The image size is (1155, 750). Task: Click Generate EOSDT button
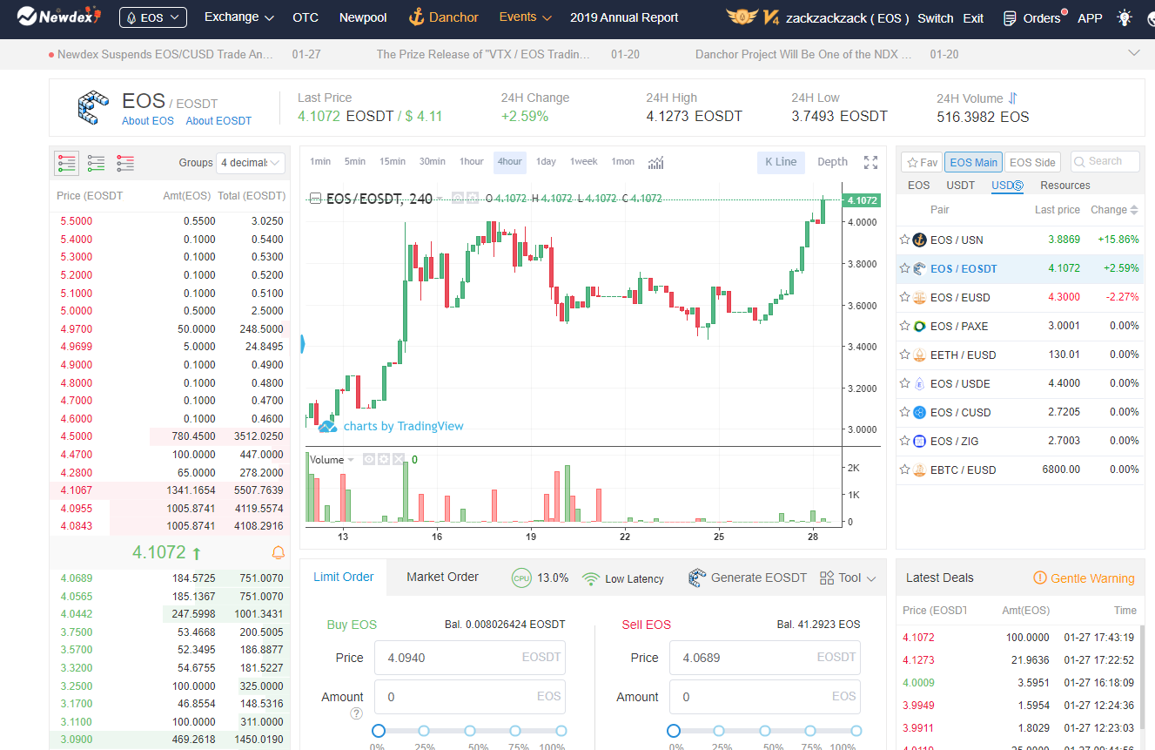[x=747, y=578]
